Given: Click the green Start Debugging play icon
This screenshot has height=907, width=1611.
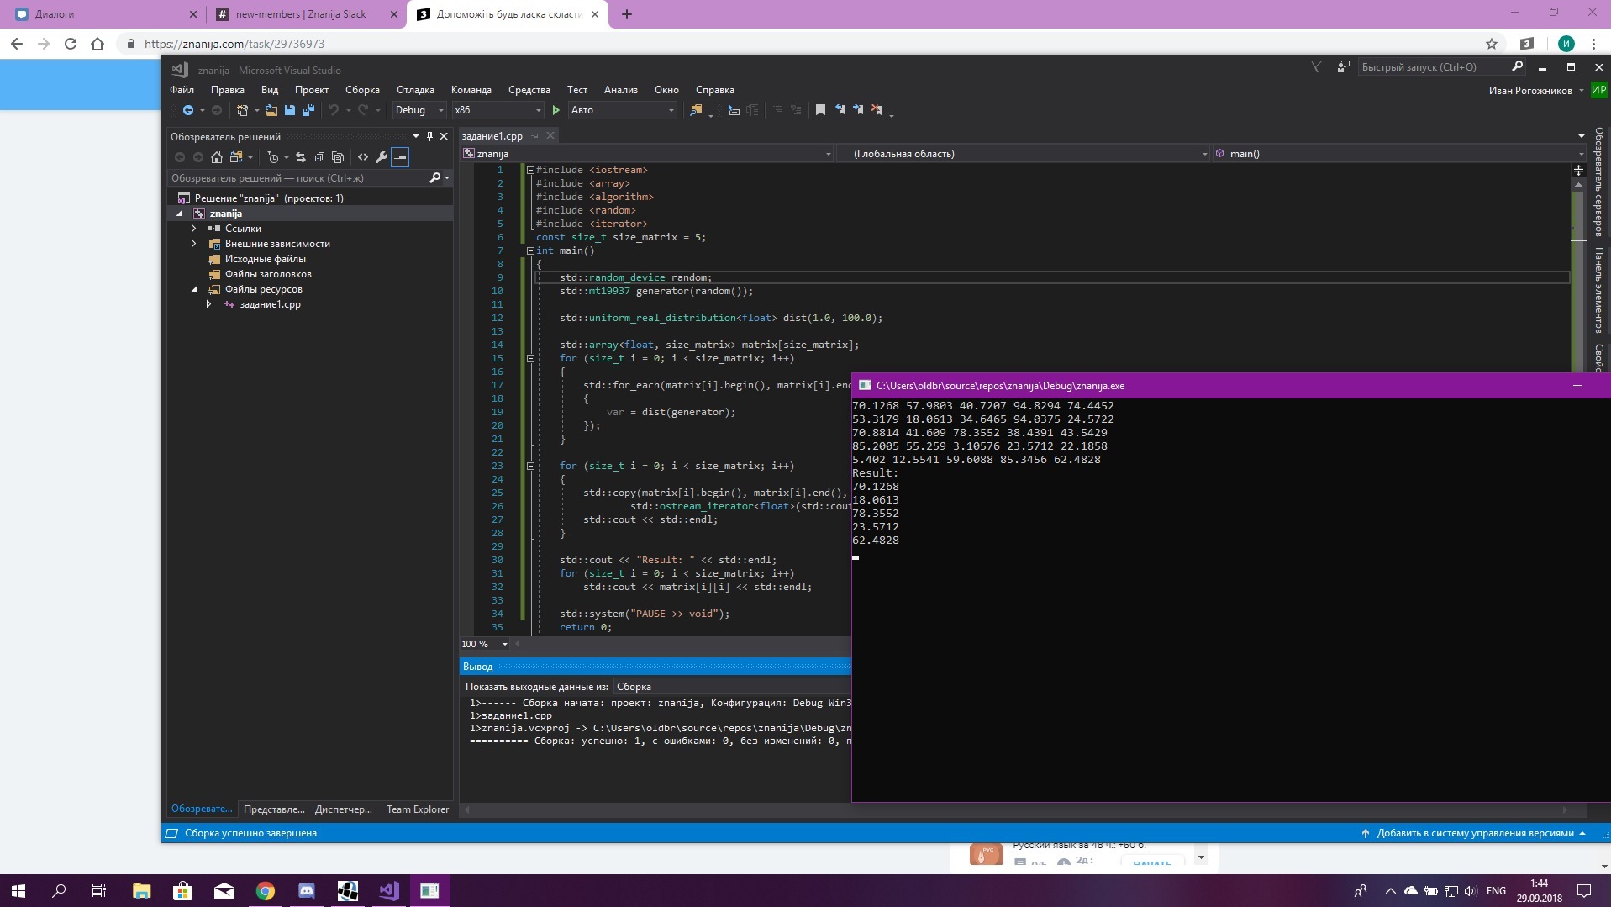Looking at the screenshot, I should point(555,110).
